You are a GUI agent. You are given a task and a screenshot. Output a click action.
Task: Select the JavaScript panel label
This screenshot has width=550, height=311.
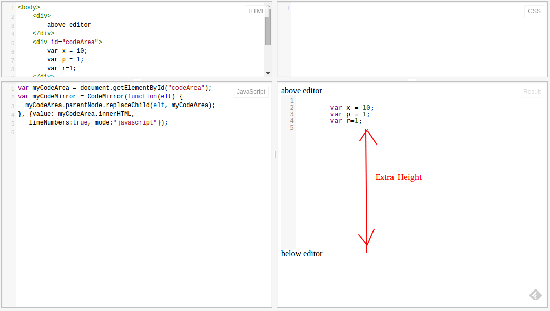251,91
